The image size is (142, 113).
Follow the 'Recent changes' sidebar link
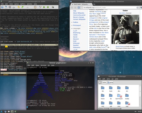(79, 17)
